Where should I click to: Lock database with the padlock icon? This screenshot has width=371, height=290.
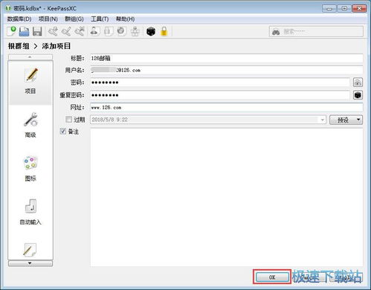point(164,31)
